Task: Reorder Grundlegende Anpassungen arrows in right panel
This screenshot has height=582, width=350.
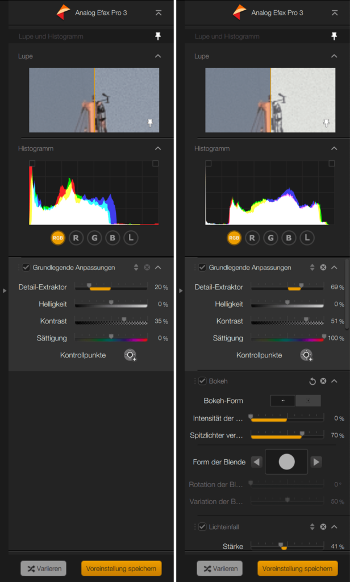Action: [x=312, y=267]
